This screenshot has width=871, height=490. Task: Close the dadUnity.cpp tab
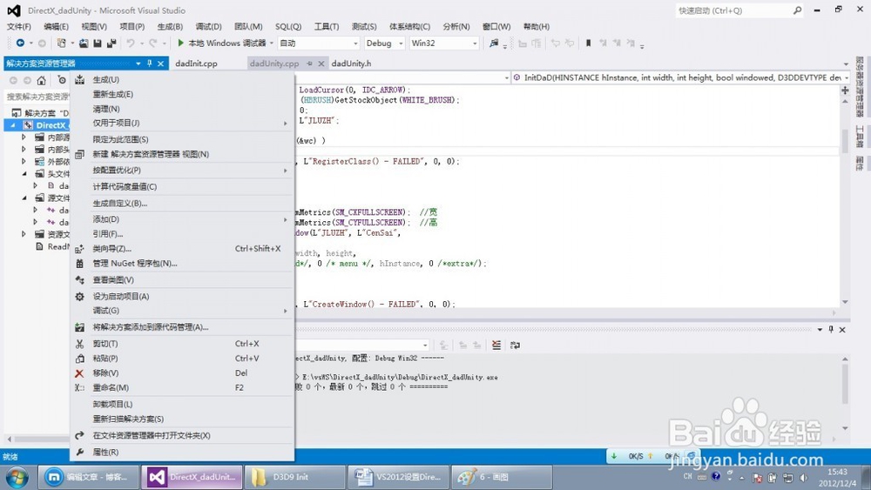click(x=321, y=64)
